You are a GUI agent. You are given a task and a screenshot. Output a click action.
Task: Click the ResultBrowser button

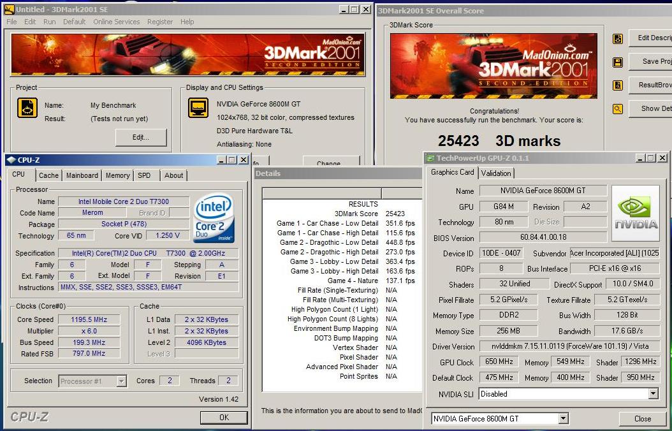pyautogui.click(x=650, y=85)
